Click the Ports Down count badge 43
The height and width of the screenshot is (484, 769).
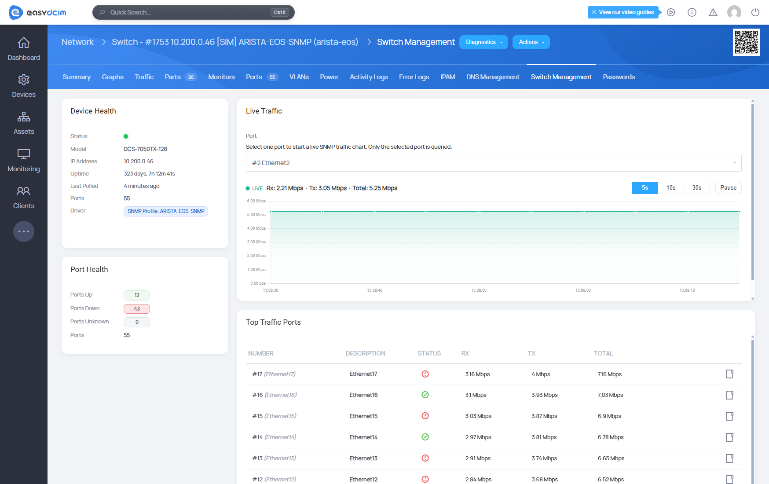coord(137,309)
